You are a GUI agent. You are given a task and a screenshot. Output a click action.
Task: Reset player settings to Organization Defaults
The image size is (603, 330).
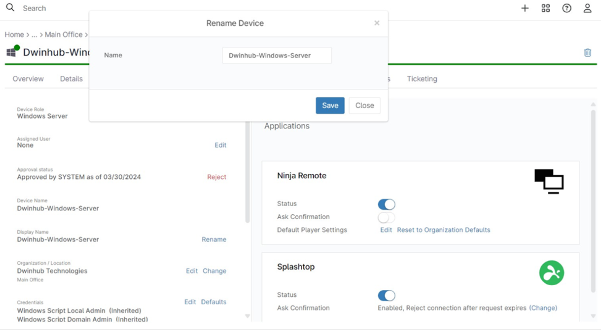pyautogui.click(x=444, y=230)
